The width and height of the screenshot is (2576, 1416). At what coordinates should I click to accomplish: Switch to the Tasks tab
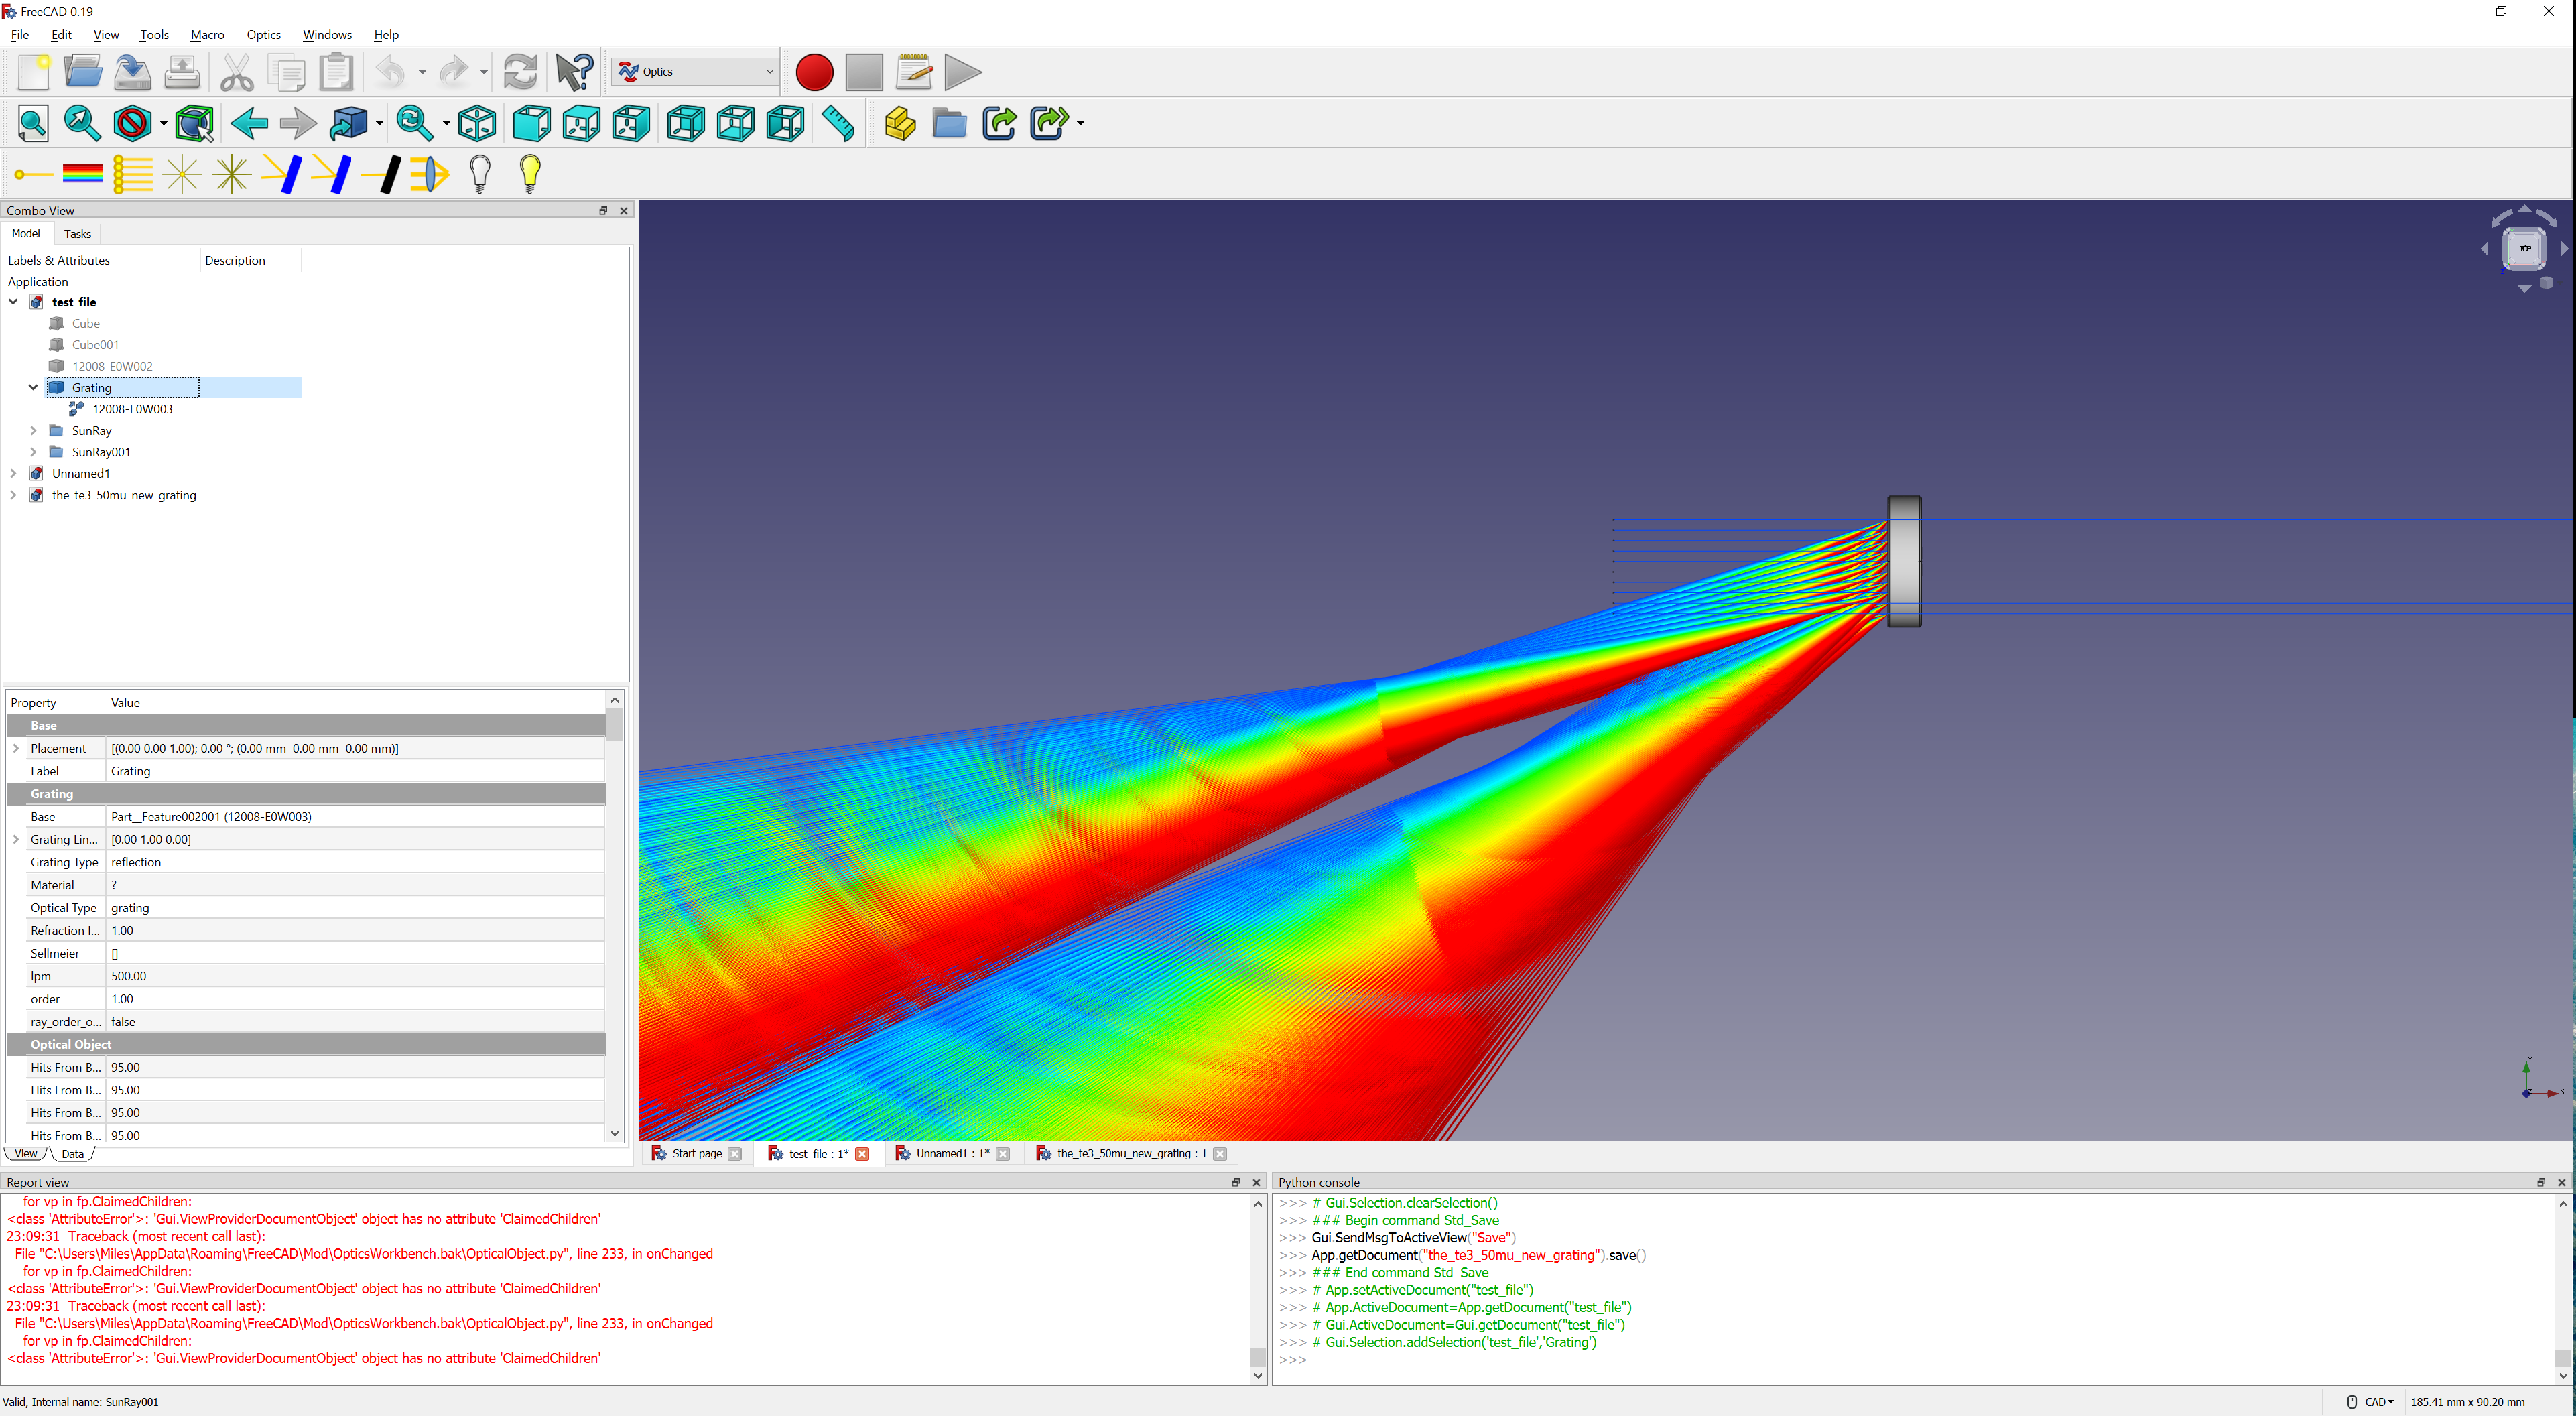coord(77,234)
